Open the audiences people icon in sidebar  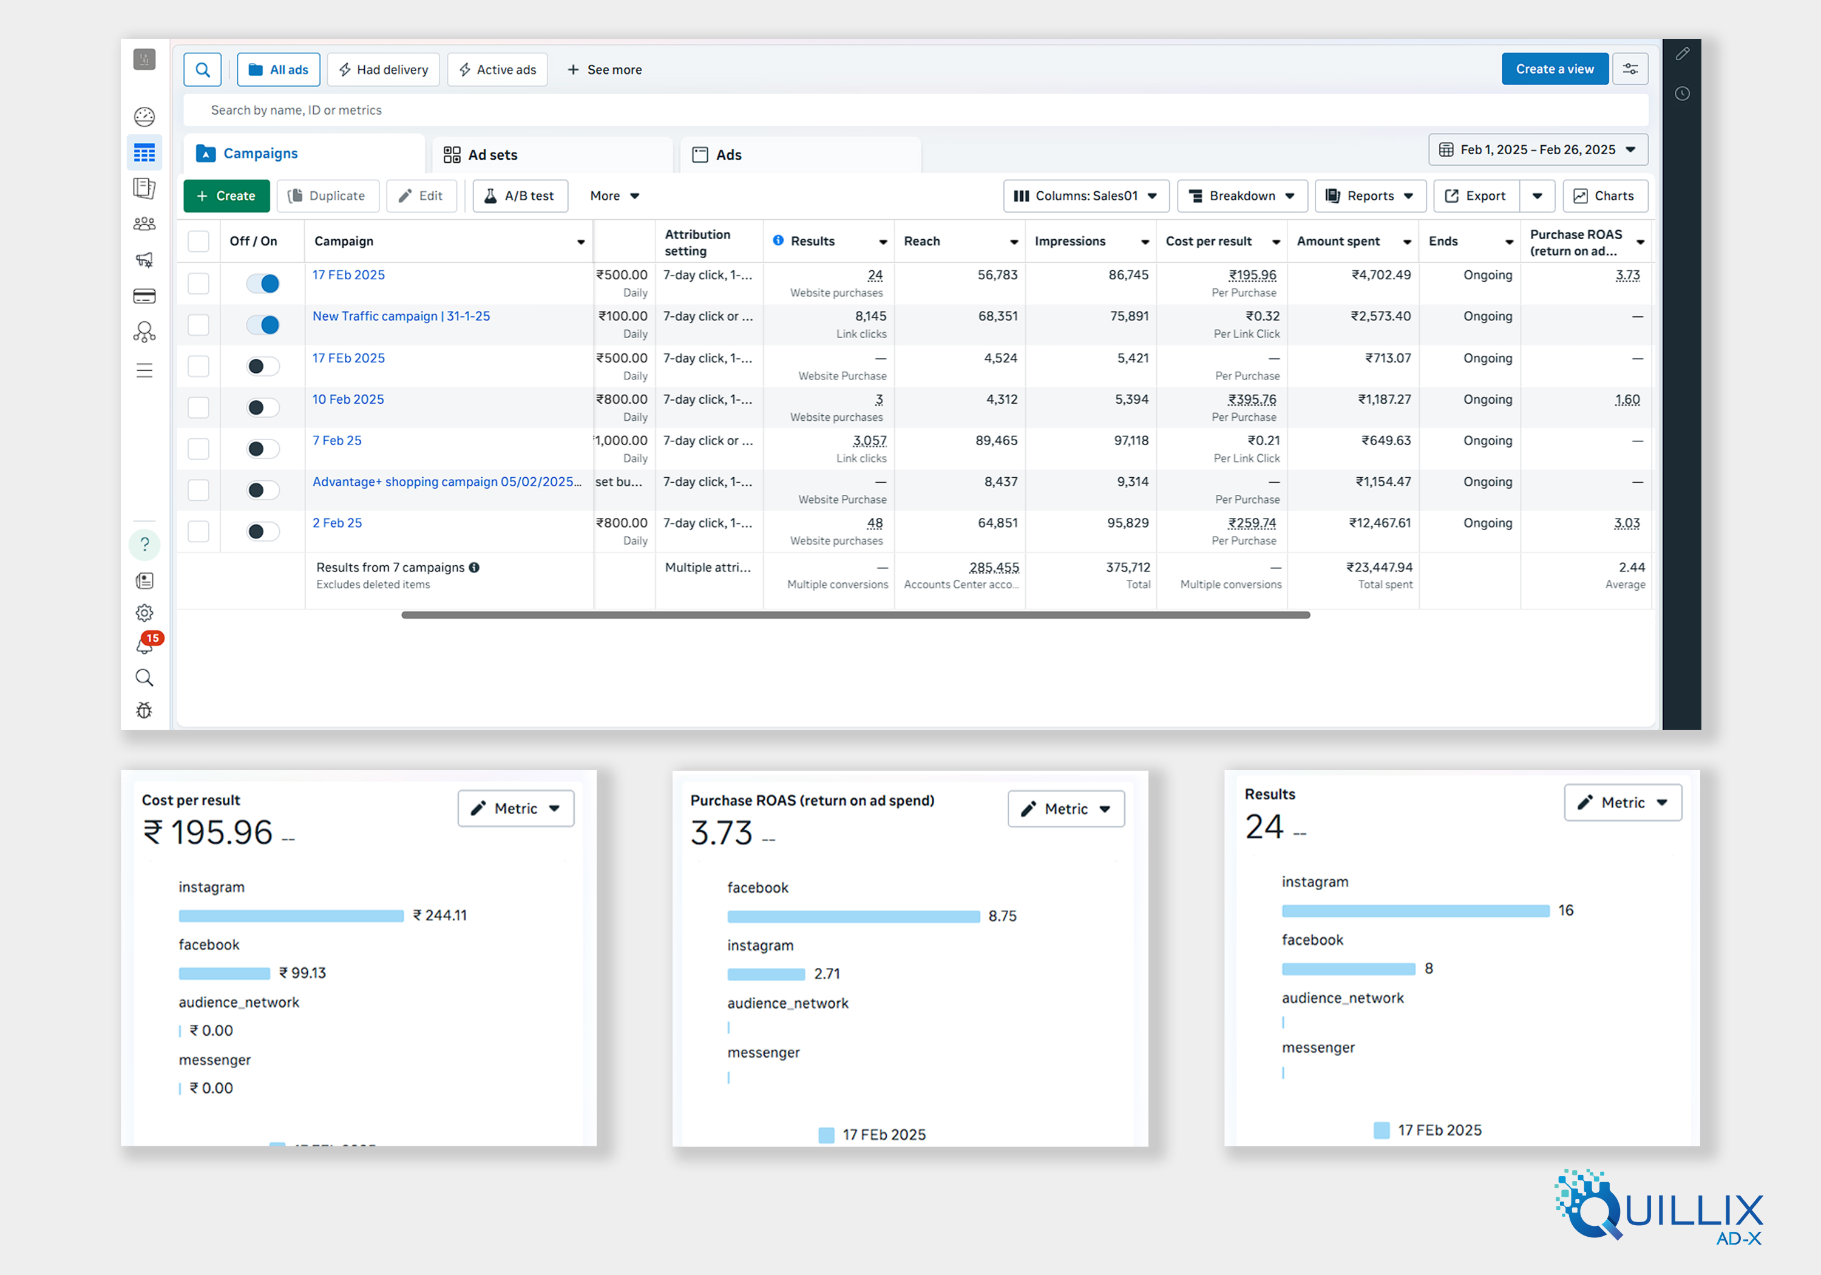144,225
